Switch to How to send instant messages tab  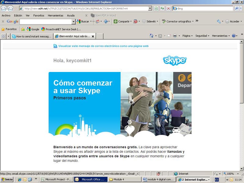tap(32, 36)
